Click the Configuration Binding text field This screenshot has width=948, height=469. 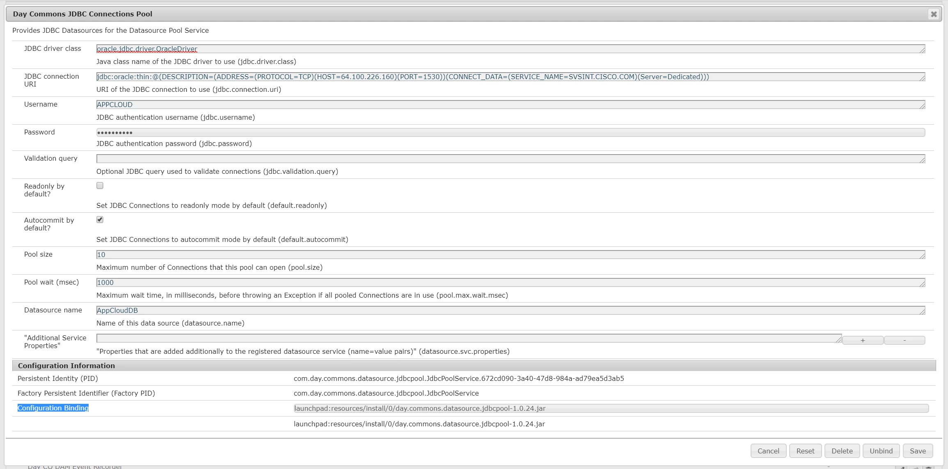(x=611, y=408)
